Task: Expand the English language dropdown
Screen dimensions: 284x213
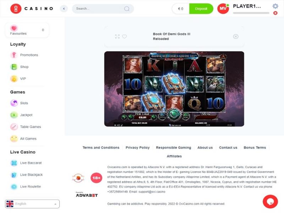Action: [32, 204]
